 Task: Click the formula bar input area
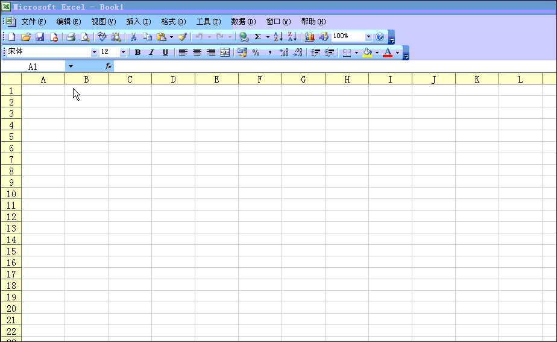point(335,66)
